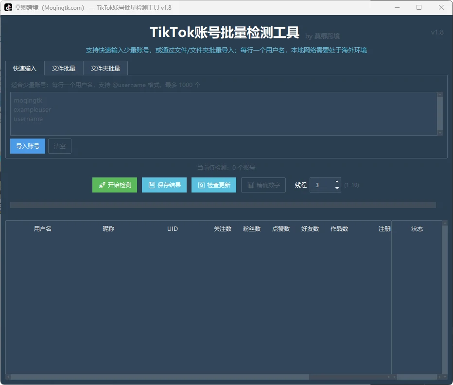Click the table horizontal scrollbar left arrow
Screen dimensions: 453x385
point(8,377)
